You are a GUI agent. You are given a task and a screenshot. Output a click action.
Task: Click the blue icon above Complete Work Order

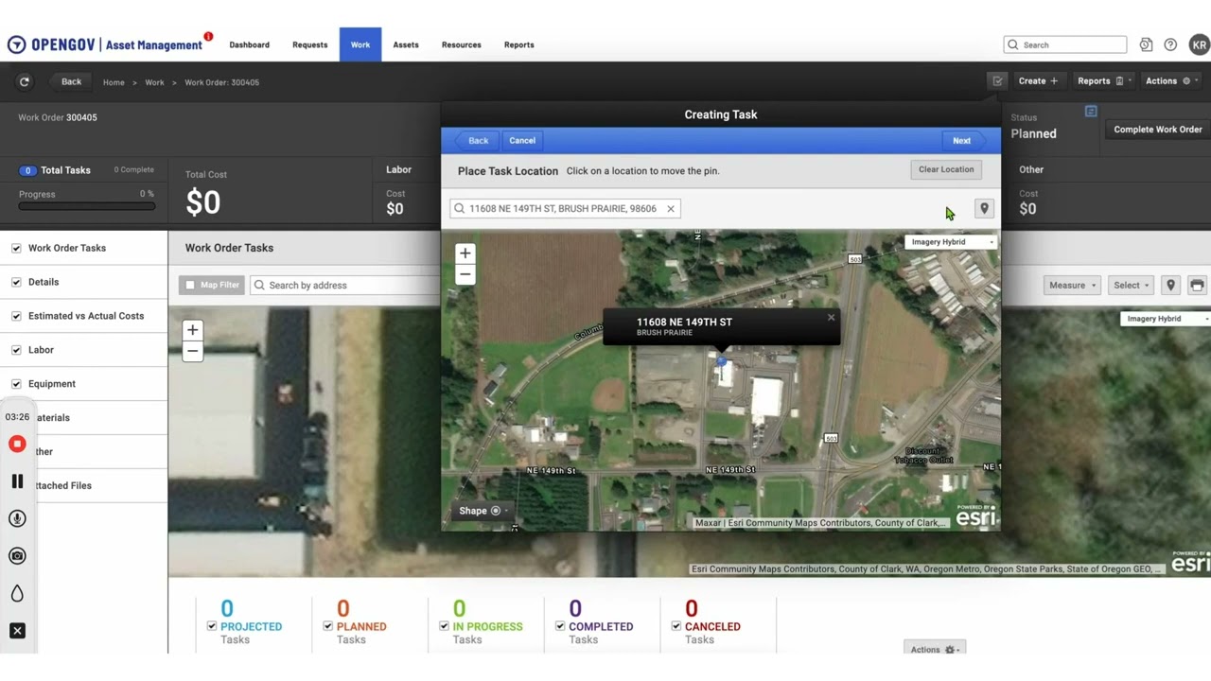point(1091,112)
